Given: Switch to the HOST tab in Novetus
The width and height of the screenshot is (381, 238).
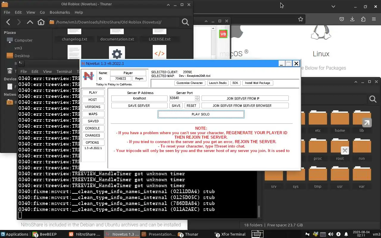Looking at the screenshot, I should [x=93, y=100].
